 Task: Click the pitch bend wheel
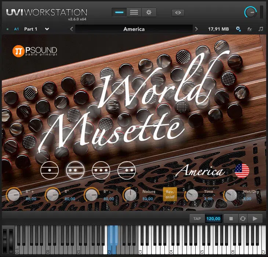[x=5, y=241]
